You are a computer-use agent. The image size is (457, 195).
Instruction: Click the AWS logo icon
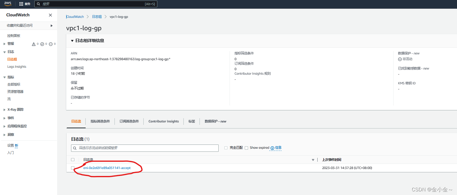tap(8, 4)
